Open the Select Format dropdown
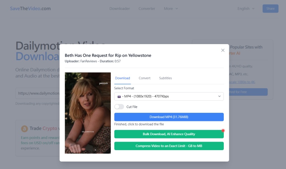The width and height of the screenshot is (286, 169). [x=169, y=96]
